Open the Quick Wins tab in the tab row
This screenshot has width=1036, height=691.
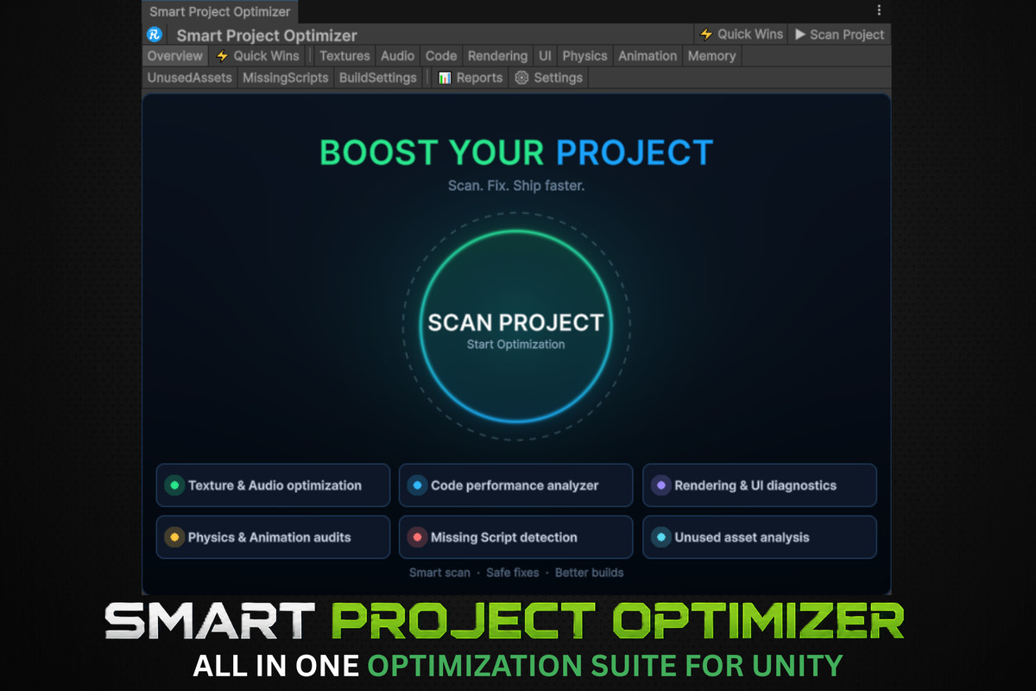coord(257,56)
